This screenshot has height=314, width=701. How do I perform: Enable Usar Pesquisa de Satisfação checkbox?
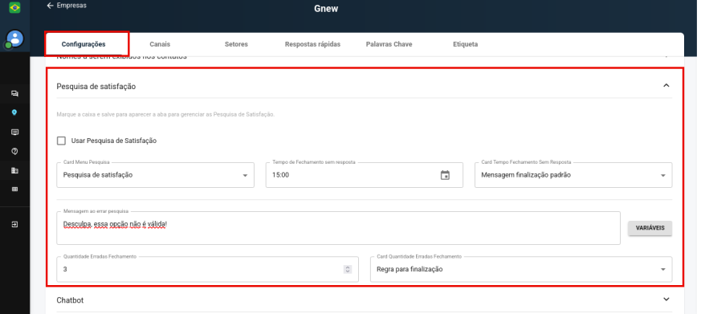coord(61,141)
